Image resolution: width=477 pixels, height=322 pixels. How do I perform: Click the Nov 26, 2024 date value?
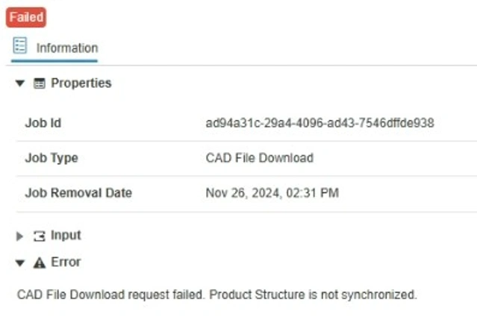[x=272, y=193]
